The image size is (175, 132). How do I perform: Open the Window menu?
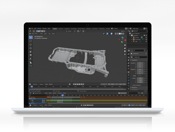point(44,29)
